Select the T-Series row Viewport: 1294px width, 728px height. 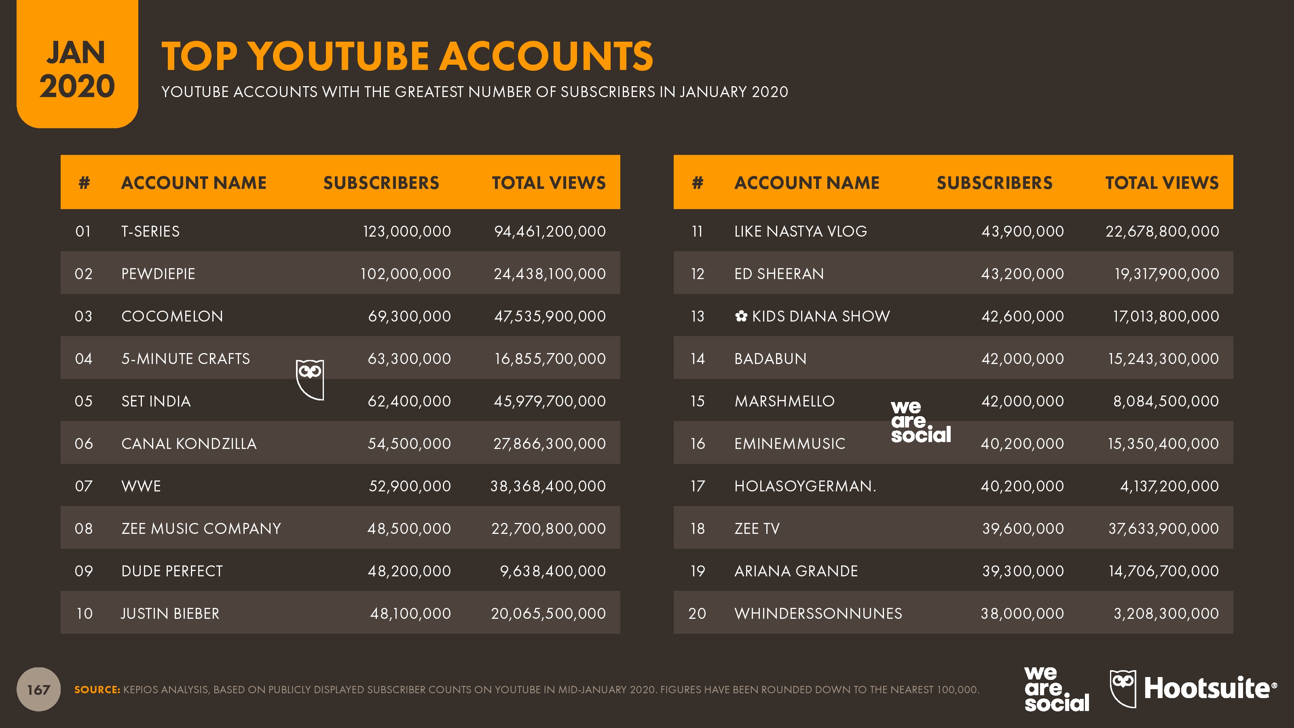pos(340,231)
